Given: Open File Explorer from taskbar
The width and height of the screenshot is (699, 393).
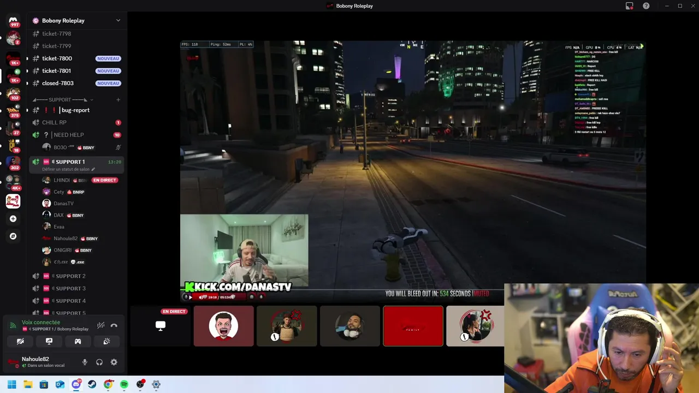Looking at the screenshot, I should (28, 384).
